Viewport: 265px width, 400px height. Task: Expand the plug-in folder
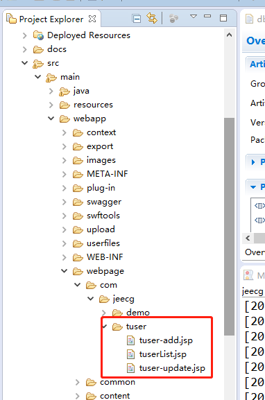(x=65, y=188)
